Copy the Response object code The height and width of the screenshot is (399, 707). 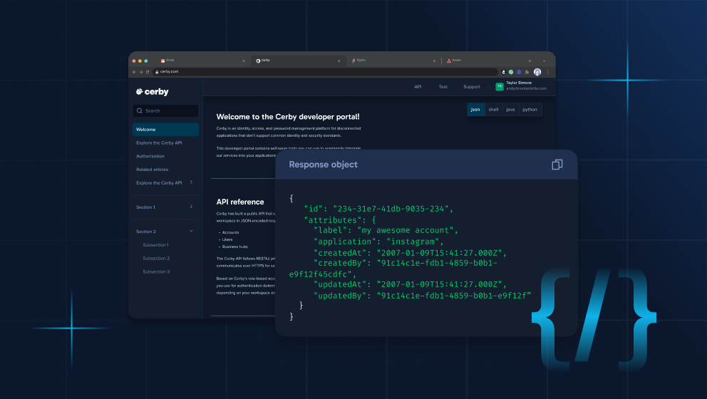[557, 165]
